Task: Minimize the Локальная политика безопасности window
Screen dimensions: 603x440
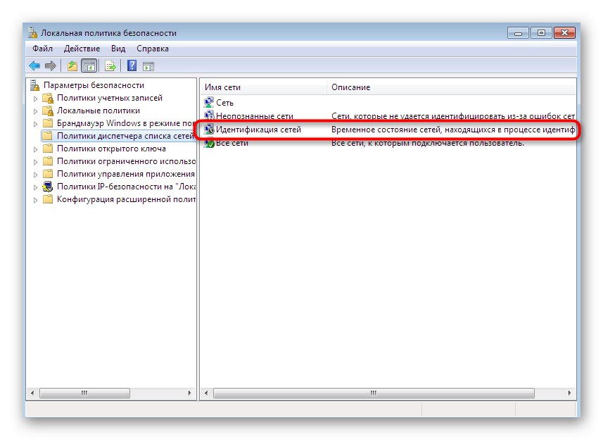Action: [x=519, y=33]
